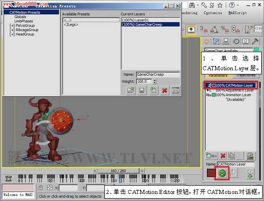This screenshot has width=264, height=201.
Task: Select 100% Animation Layer in layer list
Action: pyautogui.click(x=230, y=95)
